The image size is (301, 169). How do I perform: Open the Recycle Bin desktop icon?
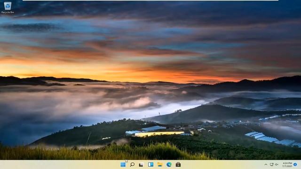click(8, 8)
